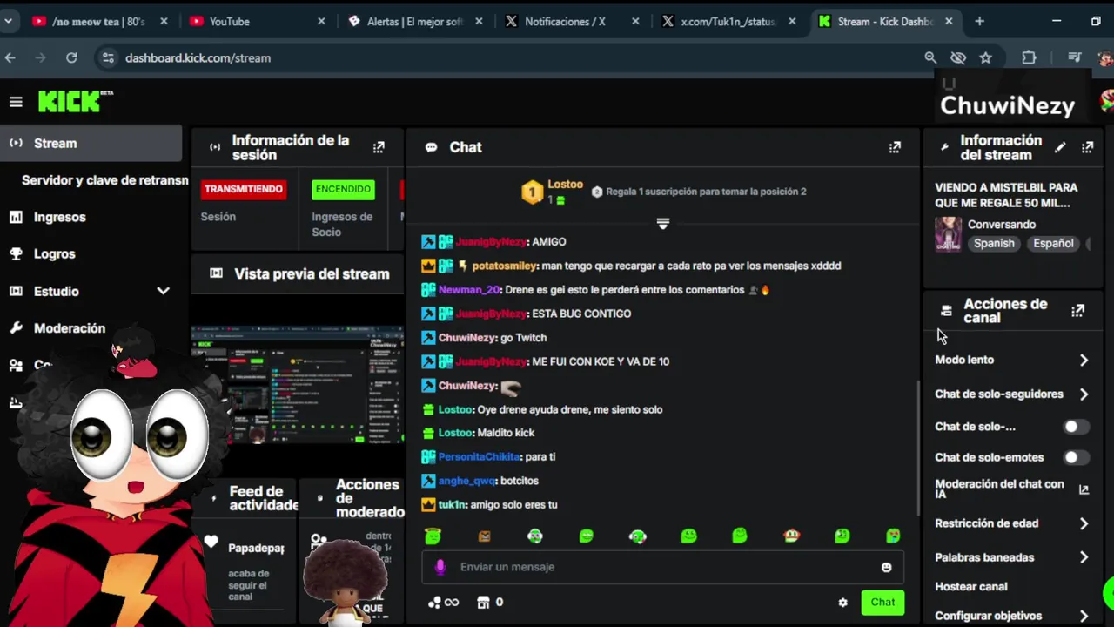Select the red monkey face emote
The height and width of the screenshot is (627, 1114).
coord(791,536)
